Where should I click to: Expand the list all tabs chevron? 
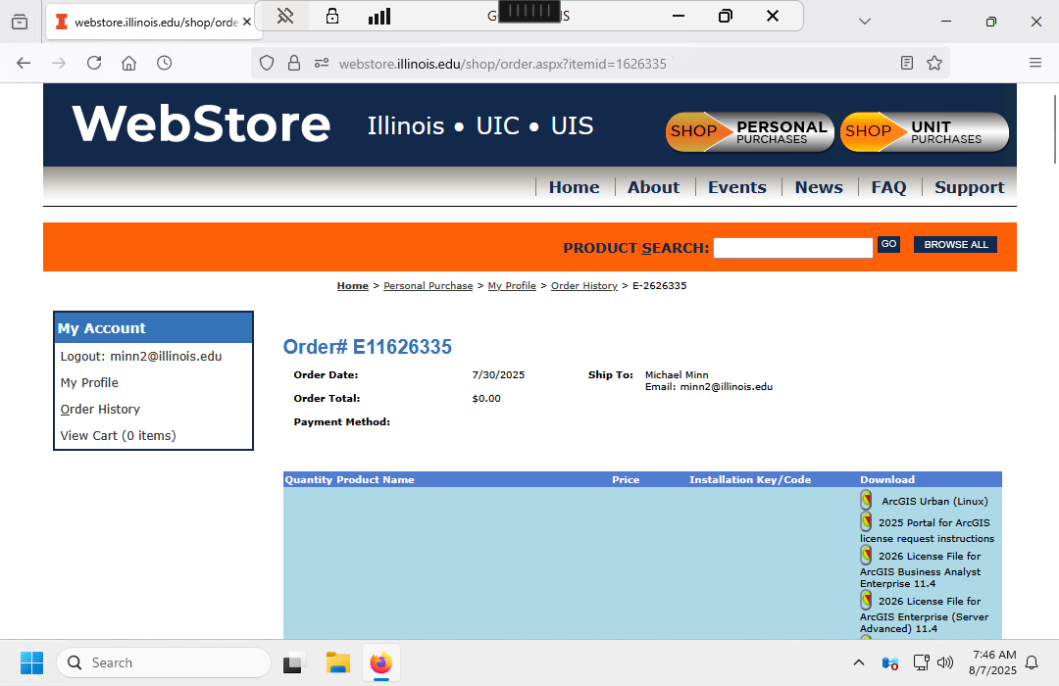[865, 22]
